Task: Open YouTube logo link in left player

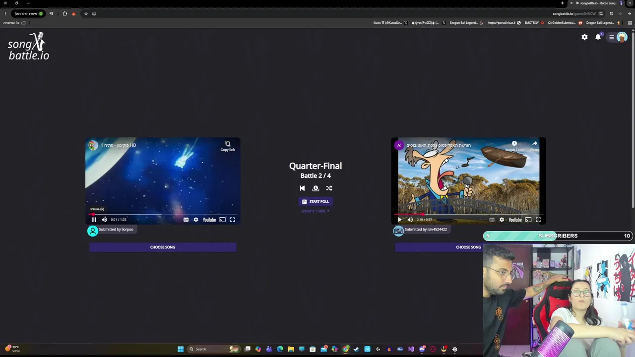Action: tap(209, 220)
